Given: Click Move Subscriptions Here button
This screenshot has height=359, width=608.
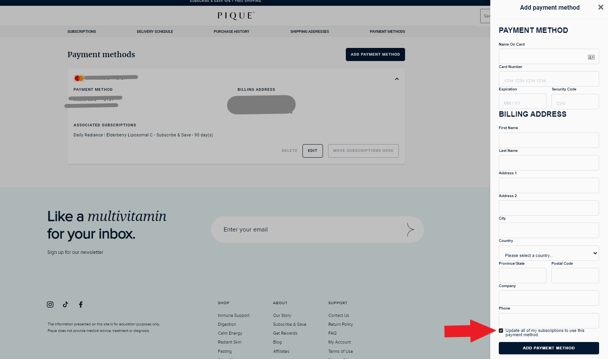Looking at the screenshot, I should [x=363, y=151].
